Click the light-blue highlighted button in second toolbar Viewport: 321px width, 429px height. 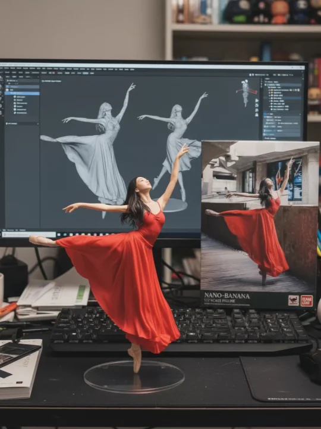pos(86,73)
